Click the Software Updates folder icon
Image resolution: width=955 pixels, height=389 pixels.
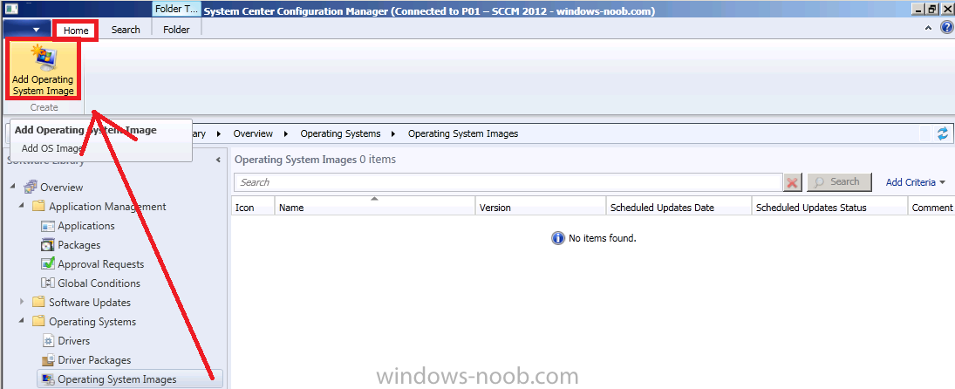pyautogui.click(x=39, y=302)
